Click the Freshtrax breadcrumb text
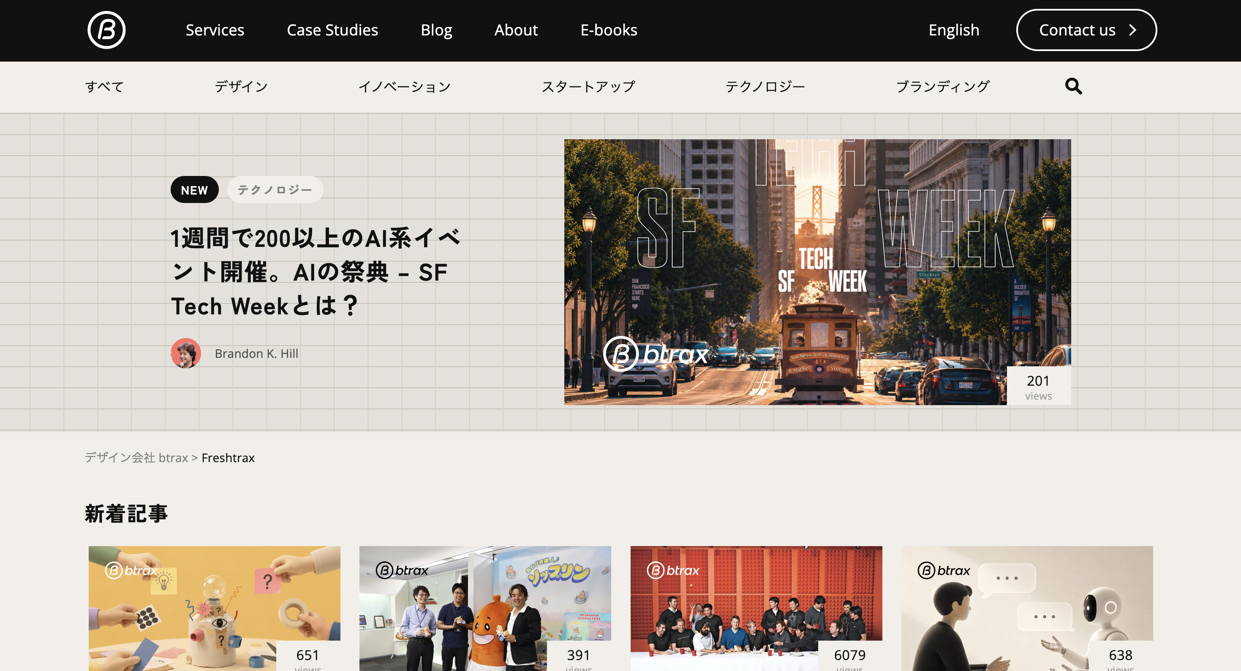Viewport: 1241px width, 671px height. pos(228,457)
